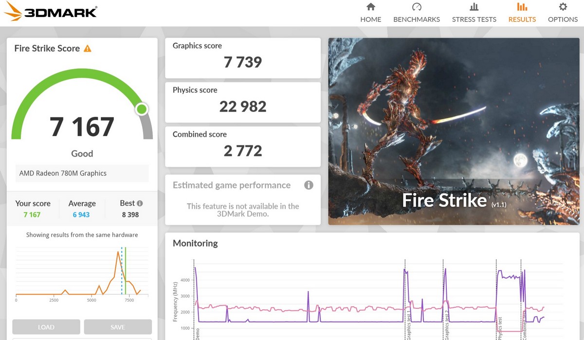
Task: Click the Monitoring heading
Action: pos(195,243)
